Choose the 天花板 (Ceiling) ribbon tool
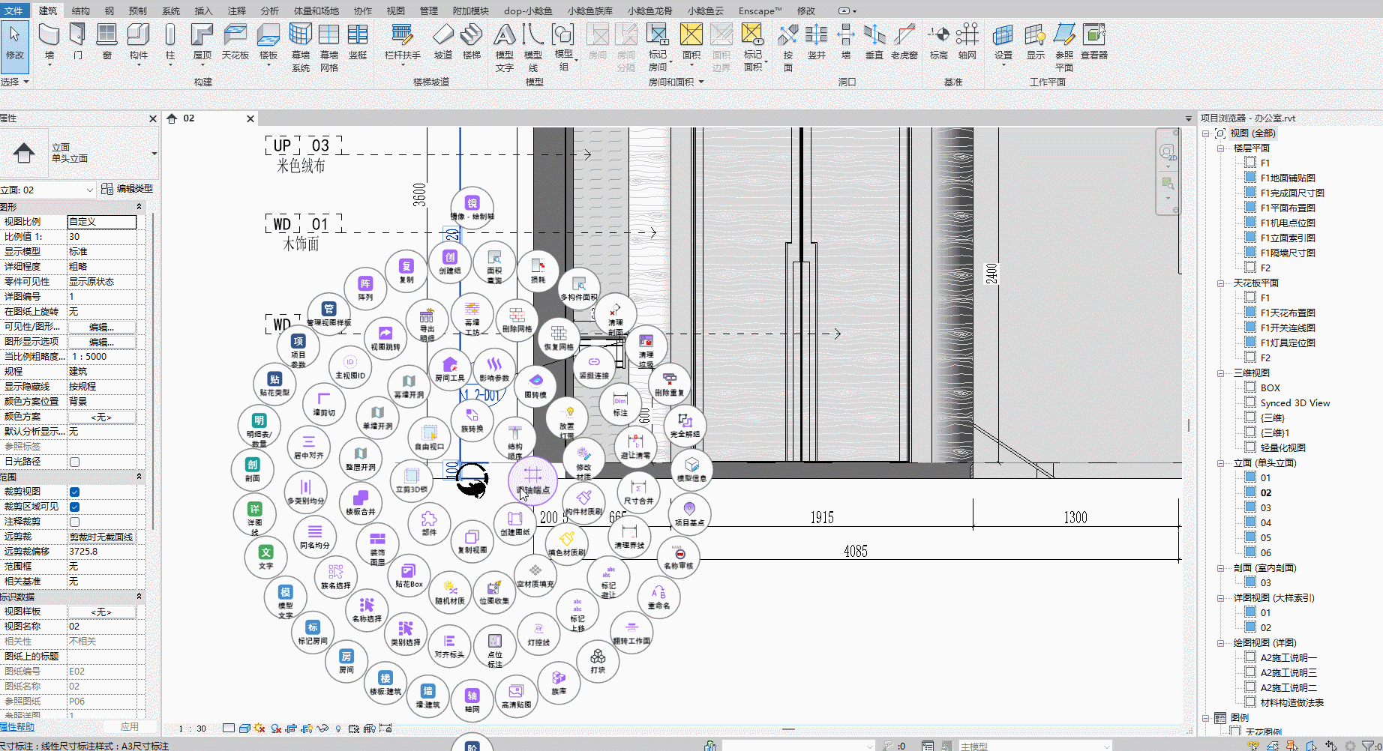The image size is (1383, 751). (x=235, y=41)
